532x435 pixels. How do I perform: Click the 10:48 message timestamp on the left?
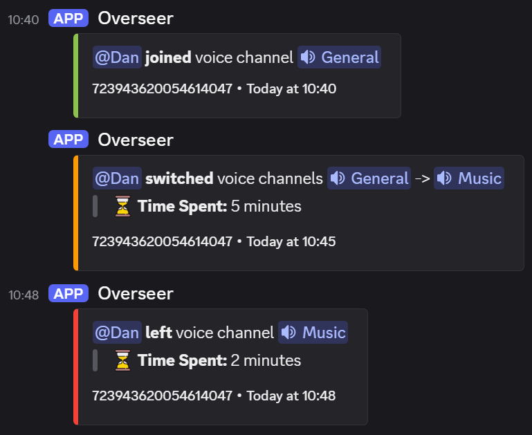pyautogui.click(x=24, y=295)
